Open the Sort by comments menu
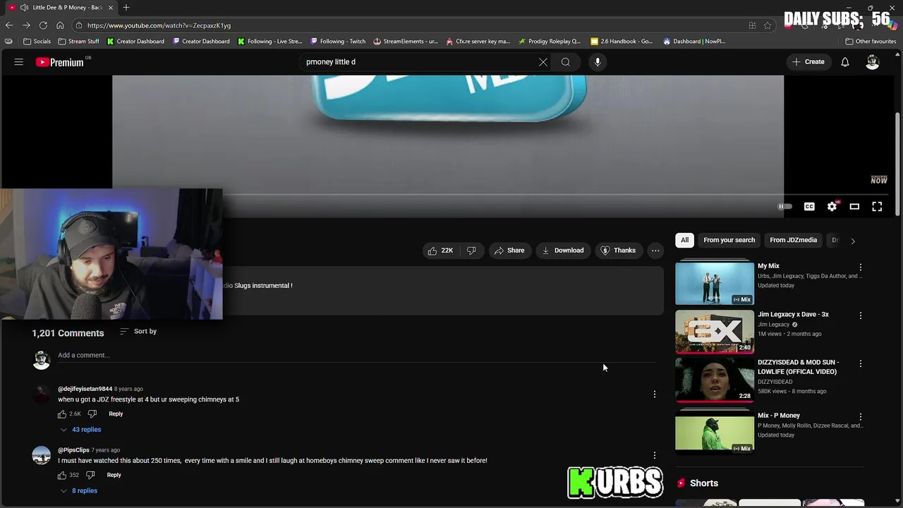This screenshot has width=903, height=508. coord(138,332)
